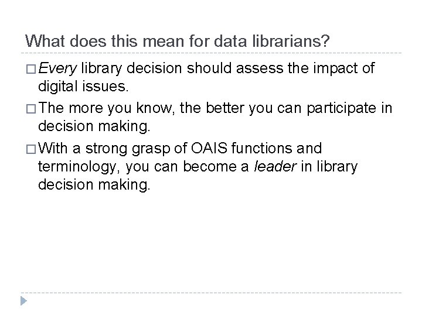Click the dashed line under the title
The height and width of the screenshot is (316, 422).
(211, 53)
